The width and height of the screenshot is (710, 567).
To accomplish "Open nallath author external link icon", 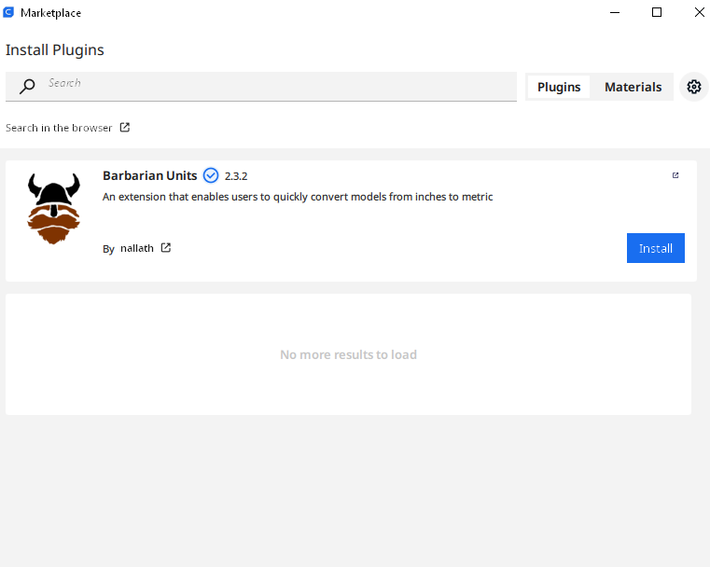I will (x=166, y=247).
